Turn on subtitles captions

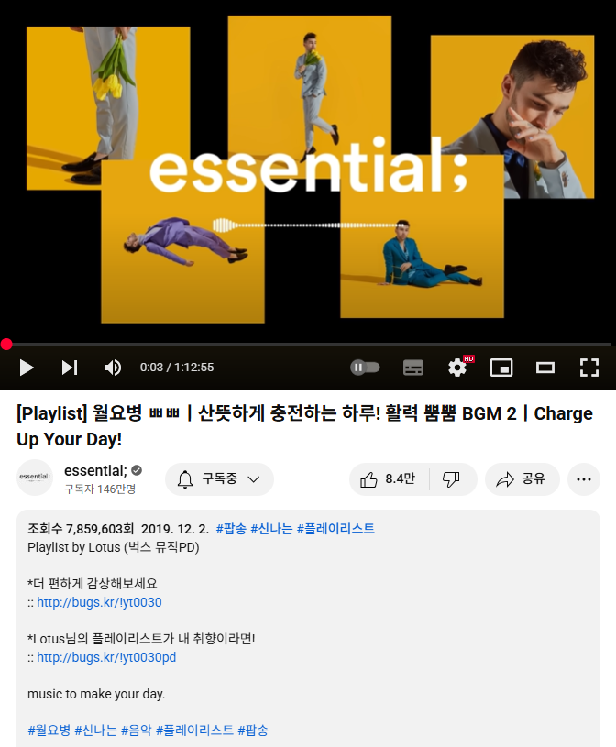(x=413, y=368)
